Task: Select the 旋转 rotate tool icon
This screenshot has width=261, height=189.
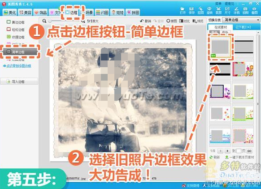Action: [209, 10]
